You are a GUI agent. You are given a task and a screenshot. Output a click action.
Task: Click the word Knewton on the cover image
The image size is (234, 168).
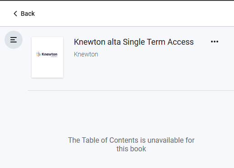coord(50,54)
